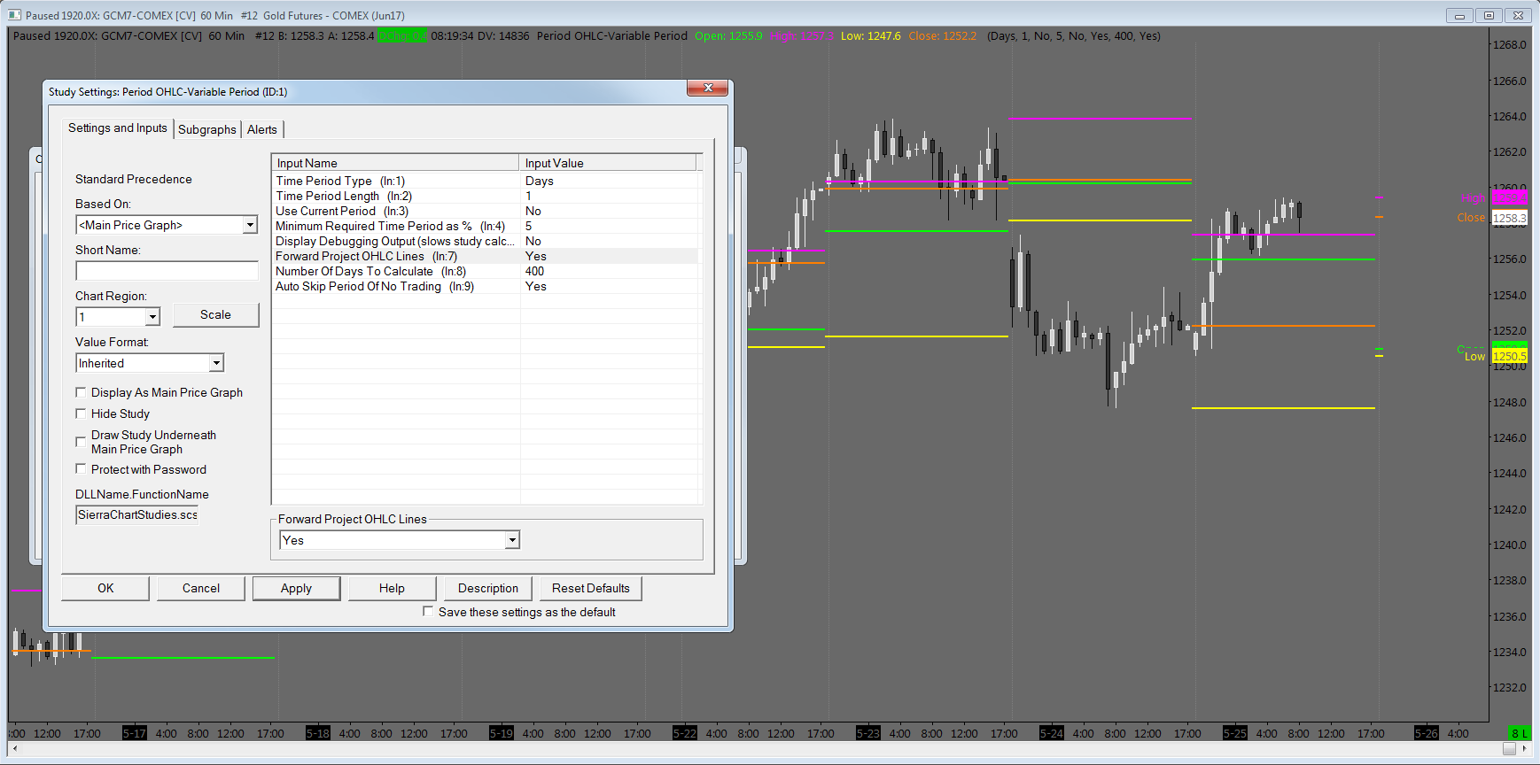
Task: Click the chart window icon in title bar
Action: pyautogui.click(x=14, y=15)
